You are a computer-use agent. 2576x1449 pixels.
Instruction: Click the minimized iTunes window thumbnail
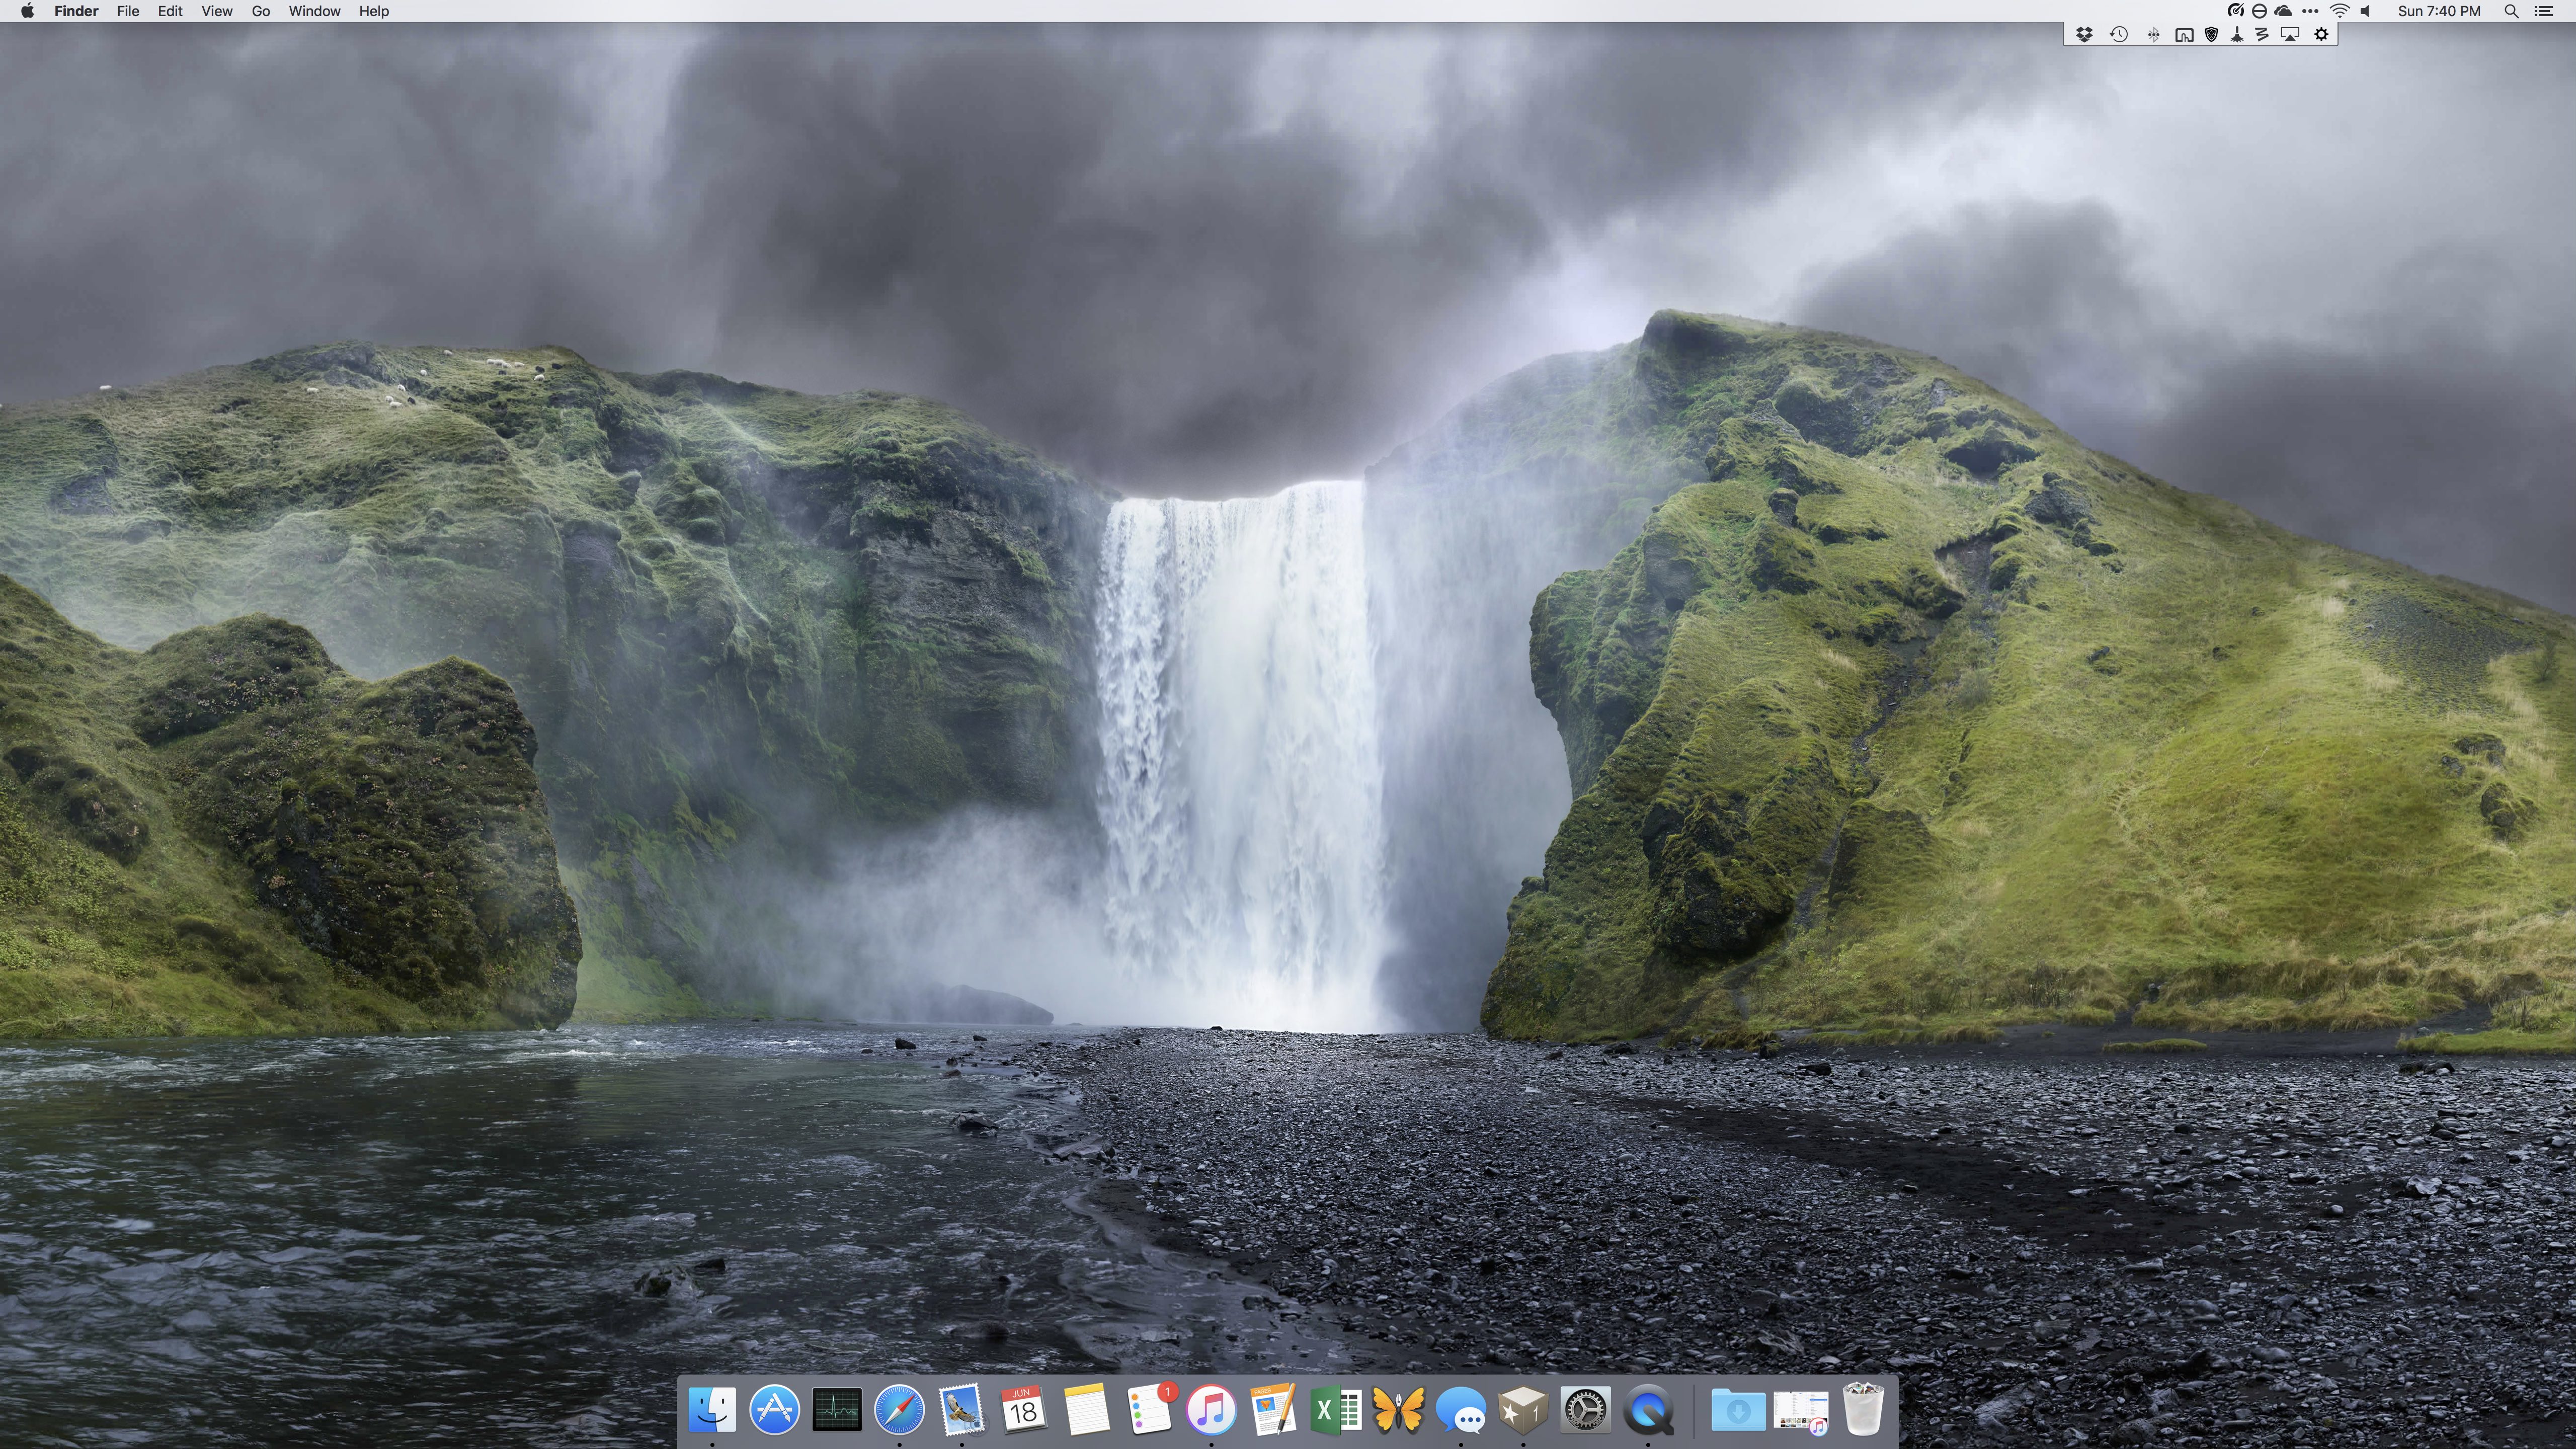click(x=1801, y=1410)
